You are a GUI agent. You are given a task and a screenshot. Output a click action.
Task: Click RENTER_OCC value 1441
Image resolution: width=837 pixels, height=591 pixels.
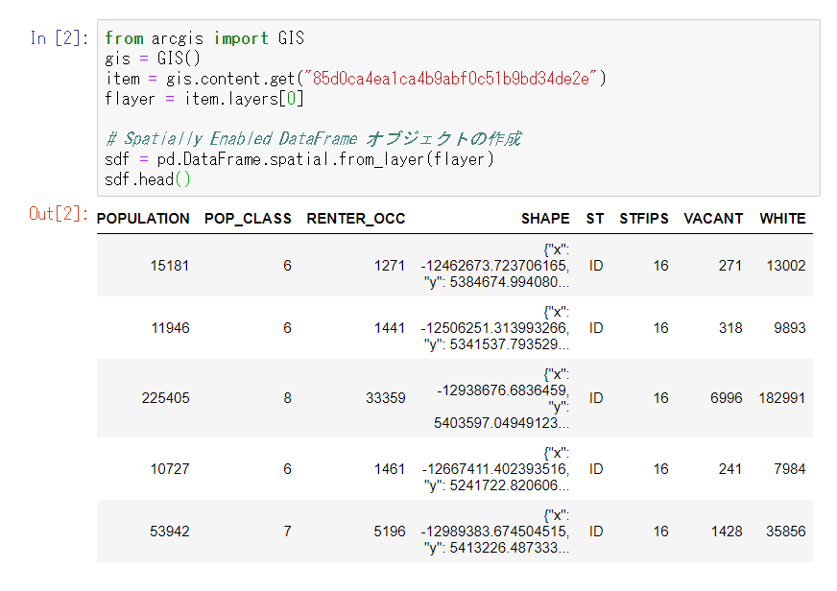(x=389, y=328)
